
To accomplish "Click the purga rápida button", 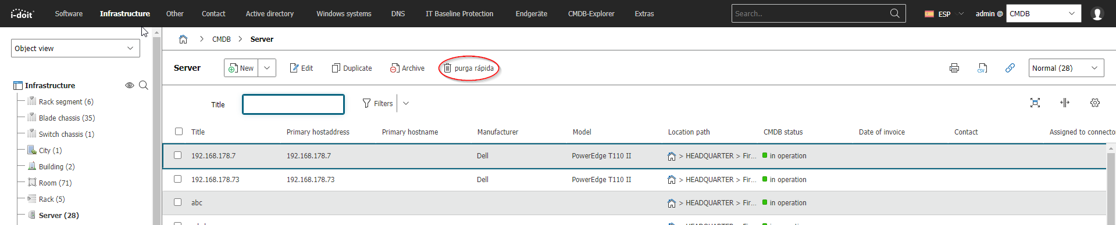I will tap(469, 68).
